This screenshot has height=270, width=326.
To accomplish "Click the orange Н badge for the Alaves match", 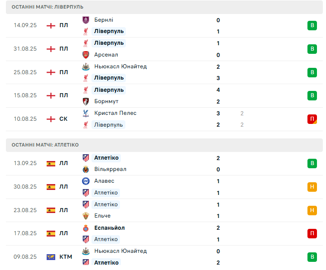I will (312, 187).
